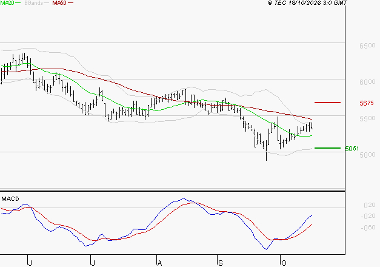Click the MA50 legend label

[59, 3]
